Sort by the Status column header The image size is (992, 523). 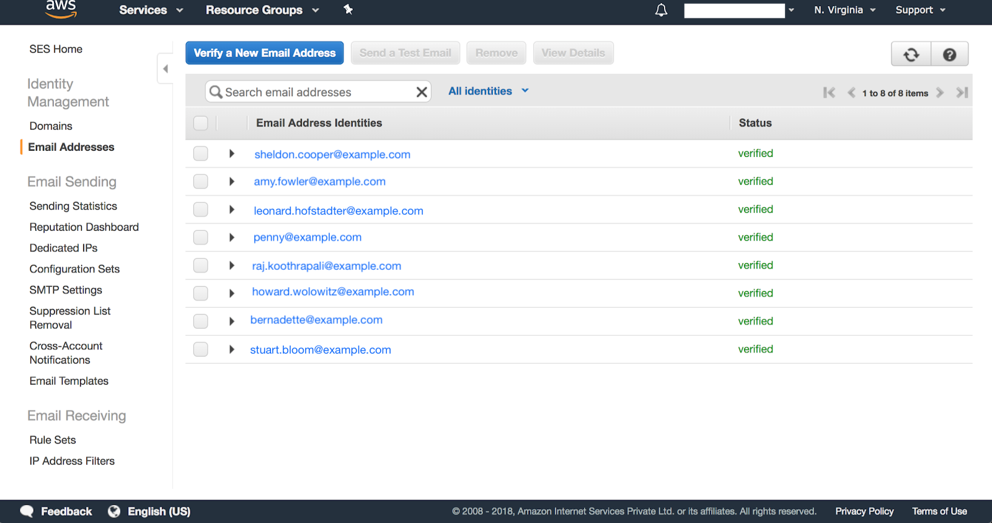pos(755,123)
